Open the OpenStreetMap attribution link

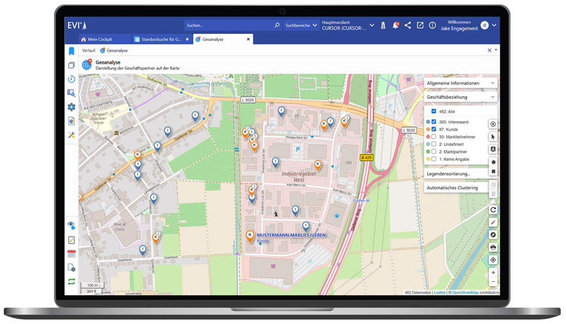click(x=465, y=292)
